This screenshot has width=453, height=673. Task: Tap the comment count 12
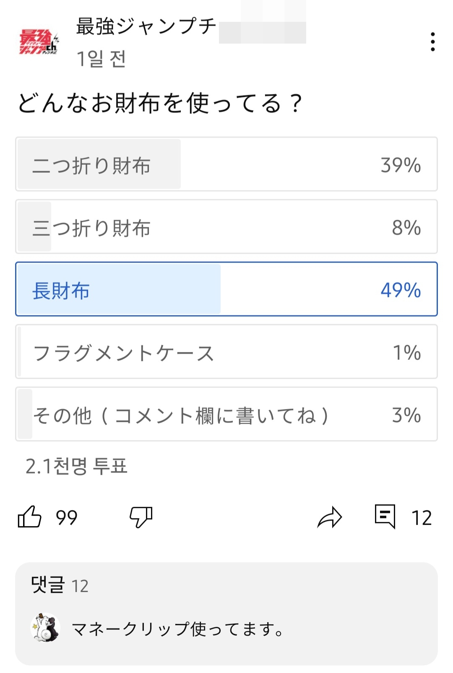(422, 517)
